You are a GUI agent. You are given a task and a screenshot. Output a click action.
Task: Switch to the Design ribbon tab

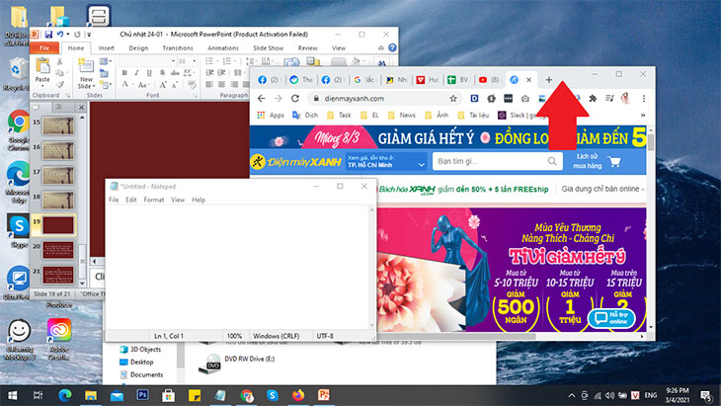138,47
